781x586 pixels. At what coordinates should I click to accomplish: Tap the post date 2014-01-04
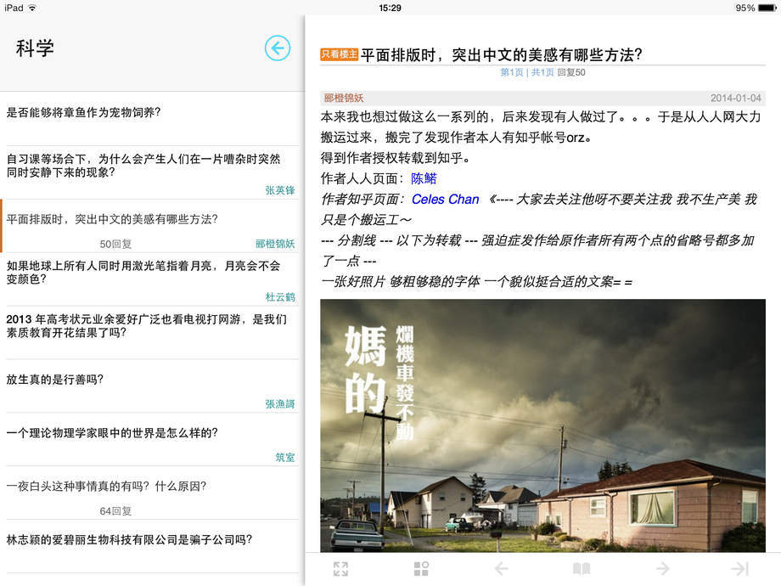(736, 99)
